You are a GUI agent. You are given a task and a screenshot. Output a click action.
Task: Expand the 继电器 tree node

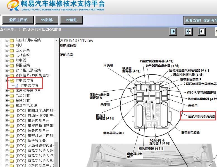7,60
